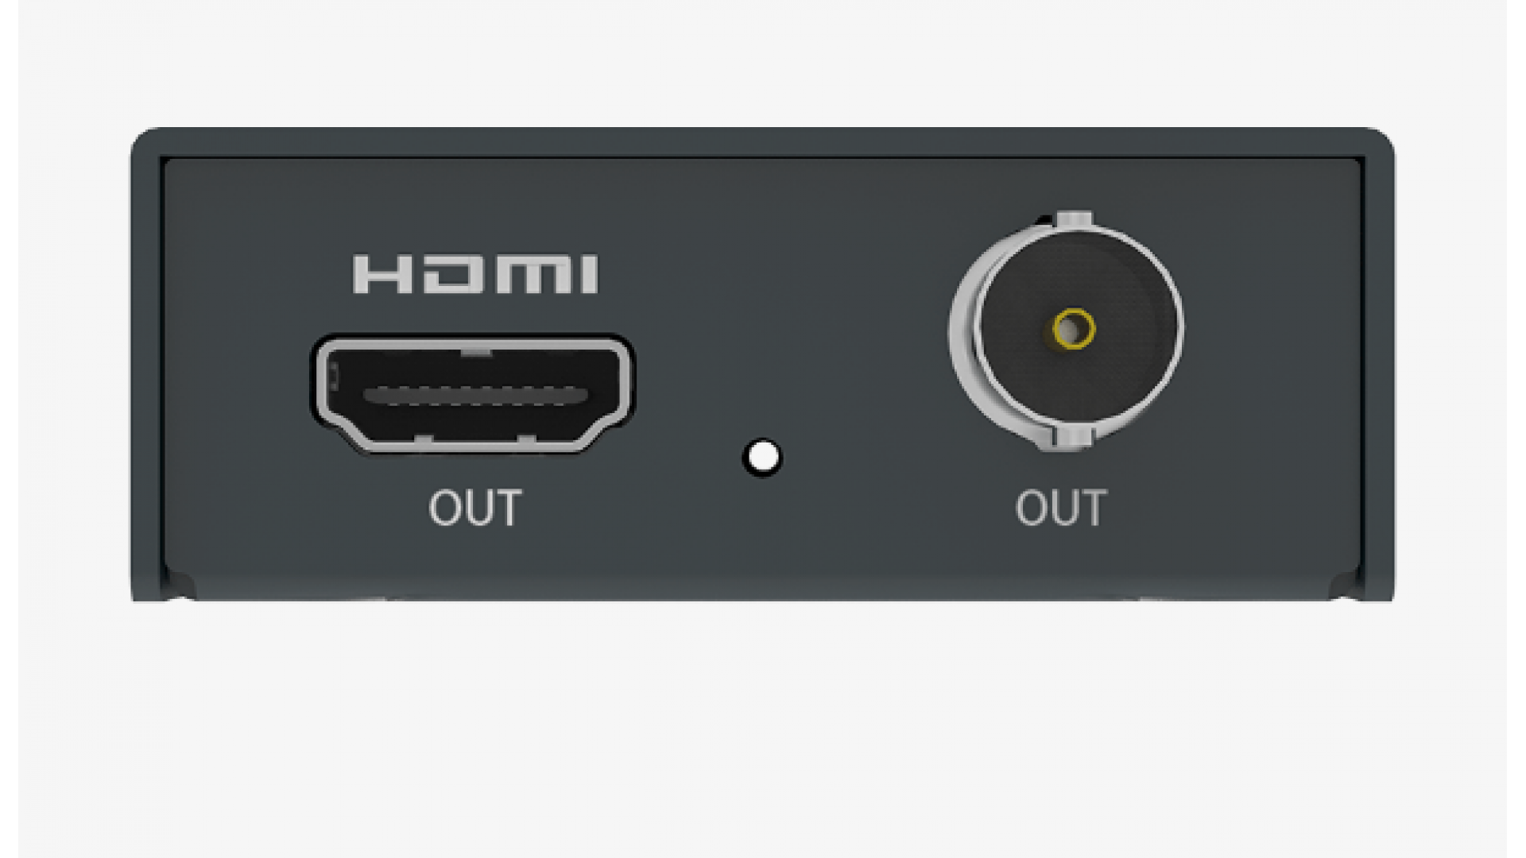Image resolution: width=1526 pixels, height=858 pixels.
Task: Select the OUT label below BNC connector
Action: 1061,508
